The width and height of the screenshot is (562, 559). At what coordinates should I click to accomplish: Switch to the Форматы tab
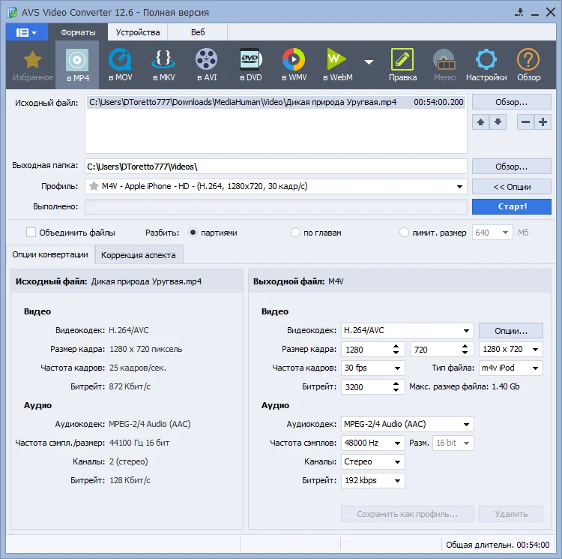point(78,32)
